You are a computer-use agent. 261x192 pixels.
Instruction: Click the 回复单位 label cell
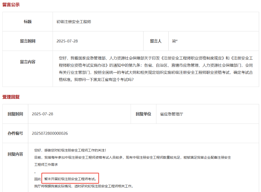click(144, 114)
